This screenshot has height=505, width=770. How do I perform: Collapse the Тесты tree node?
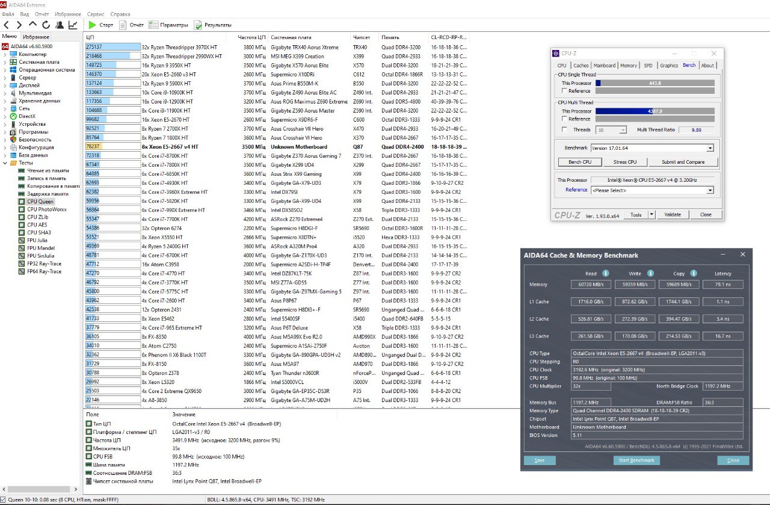5,163
